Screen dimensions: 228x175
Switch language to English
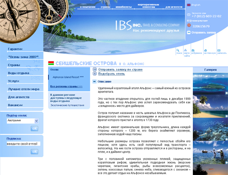click(196, 5)
